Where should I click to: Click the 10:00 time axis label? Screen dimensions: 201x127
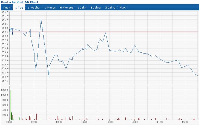(59, 122)
